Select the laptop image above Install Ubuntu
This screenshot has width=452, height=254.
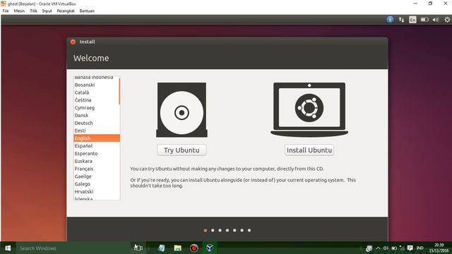pos(309,110)
